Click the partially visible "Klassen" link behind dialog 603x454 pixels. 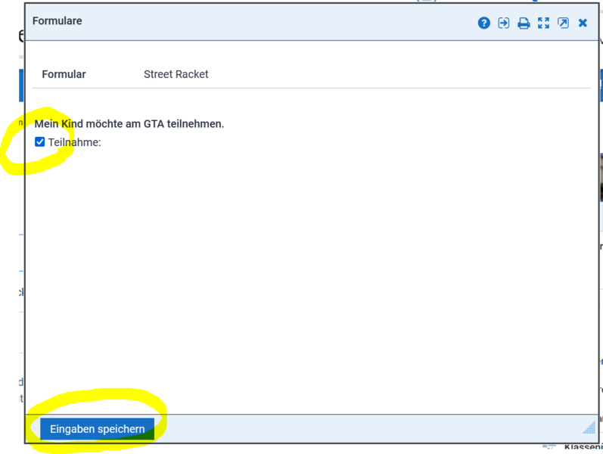[x=583, y=447]
